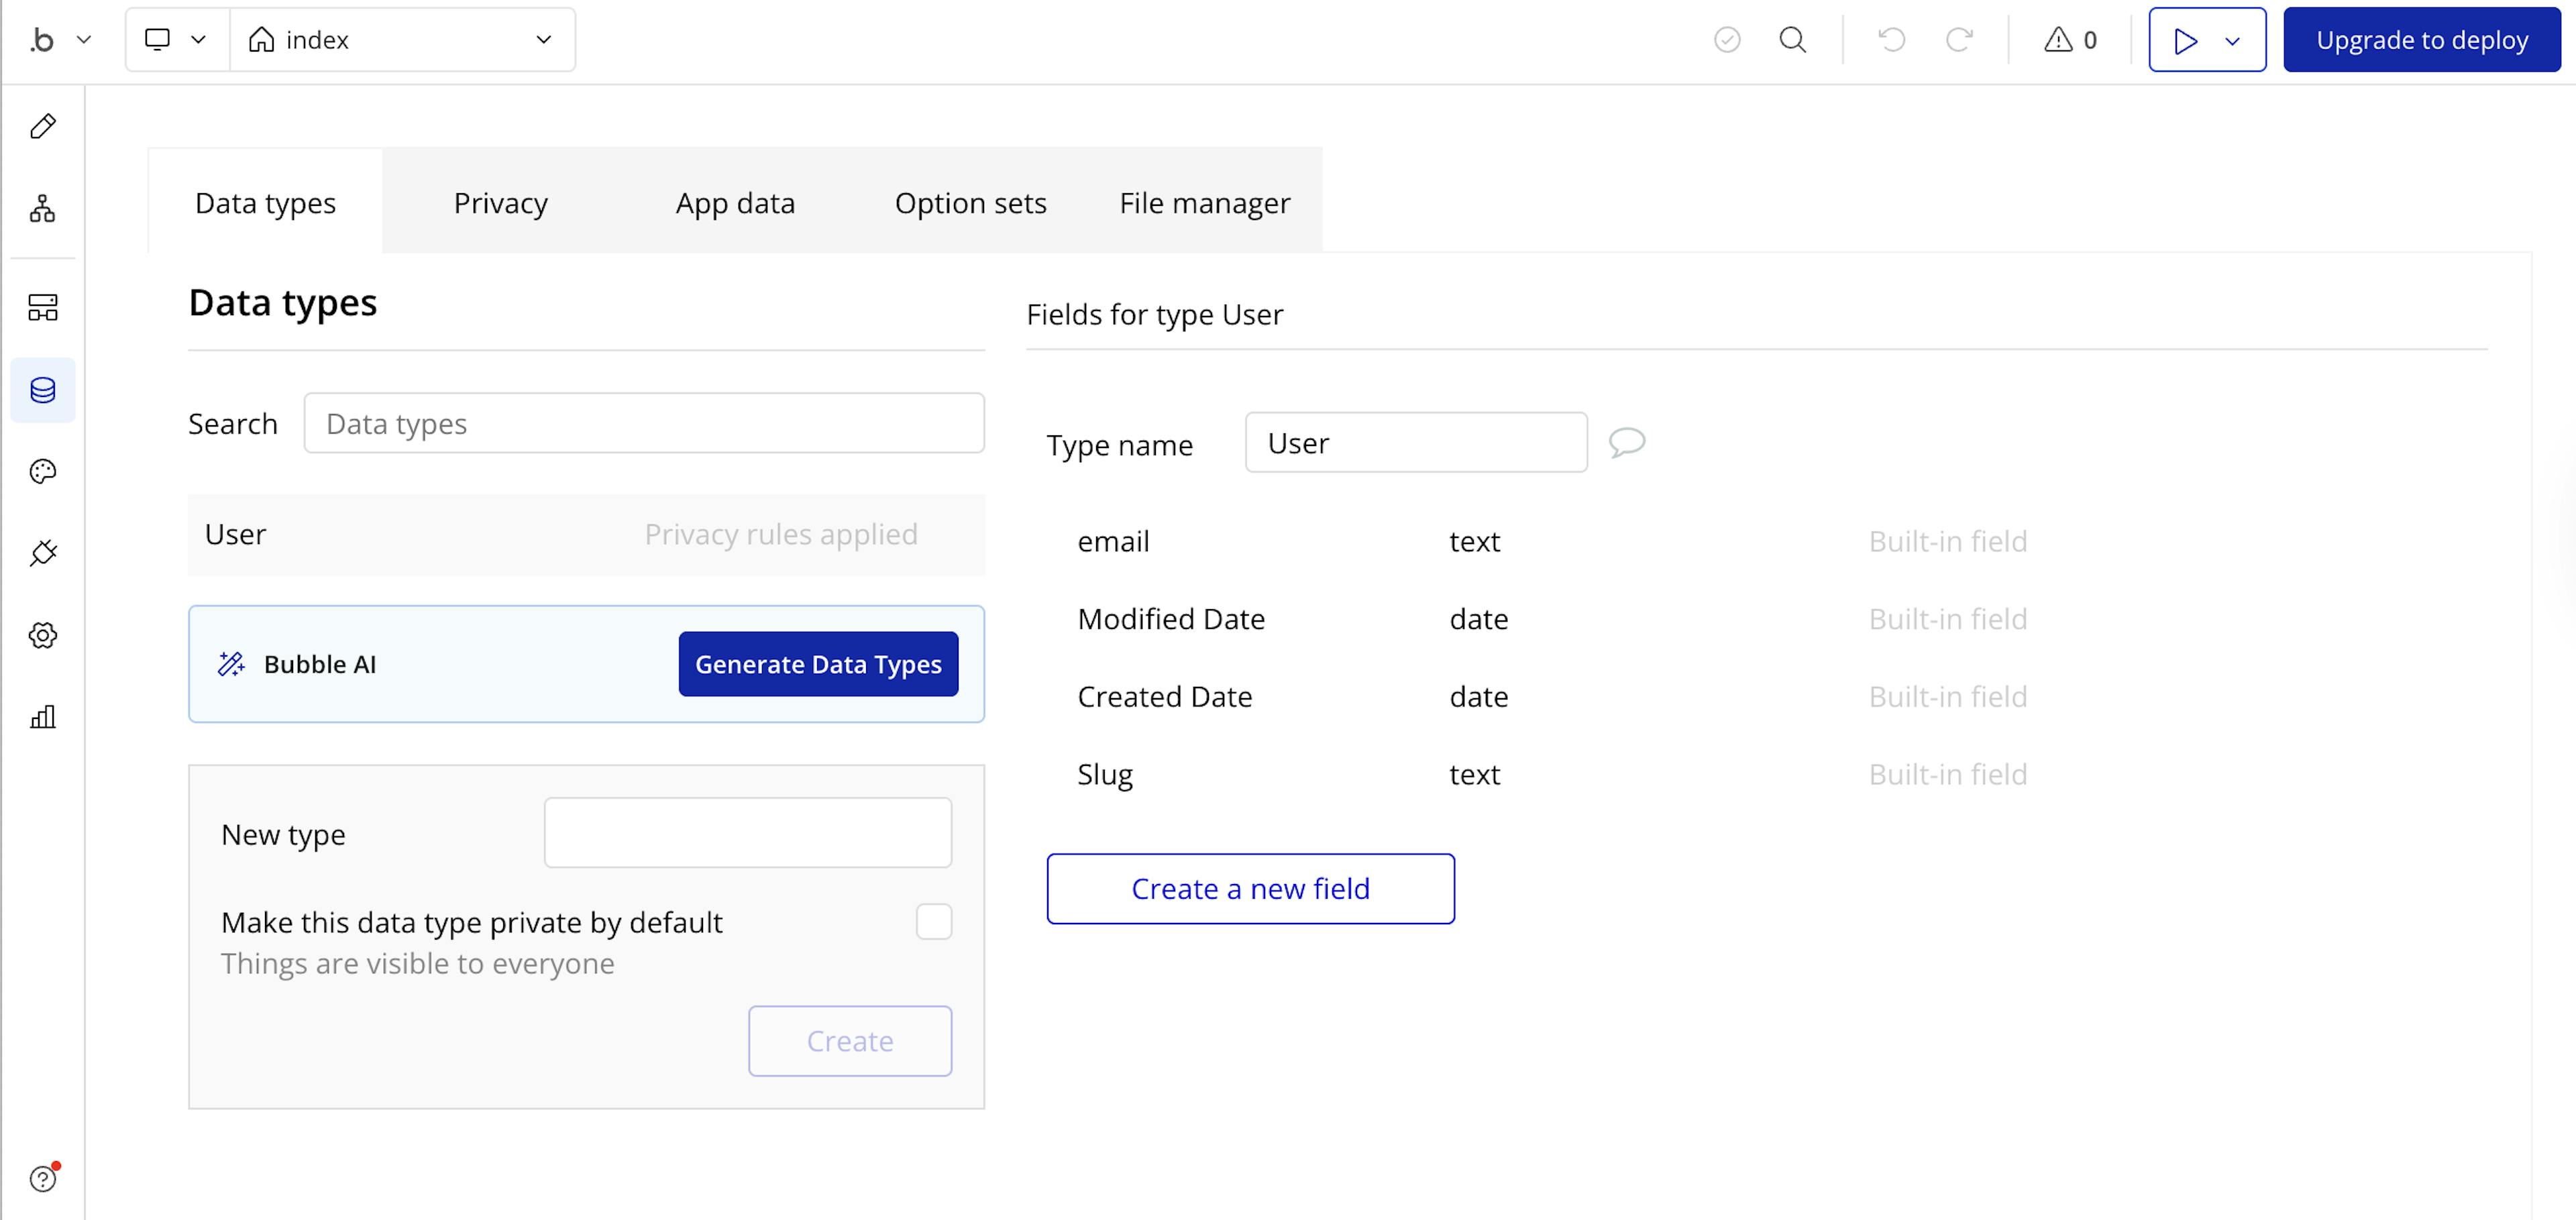
Task: Open the Styles palette icon in sidebar
Action: (43, 472)
